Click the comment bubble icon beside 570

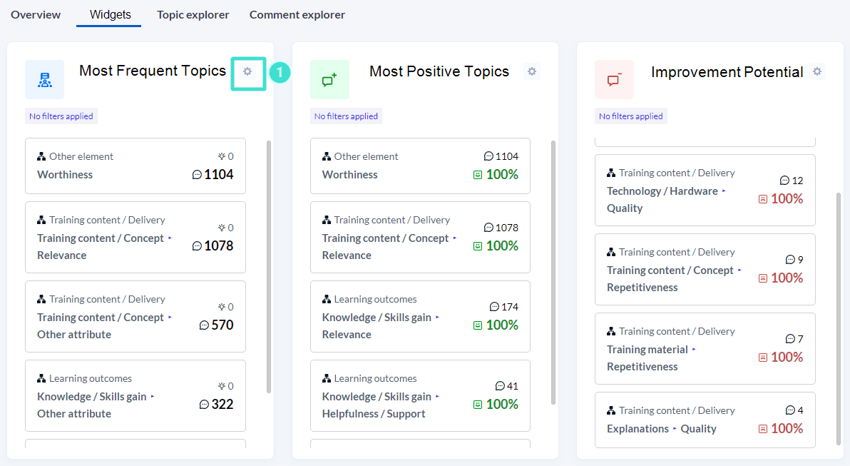point(204,325)
